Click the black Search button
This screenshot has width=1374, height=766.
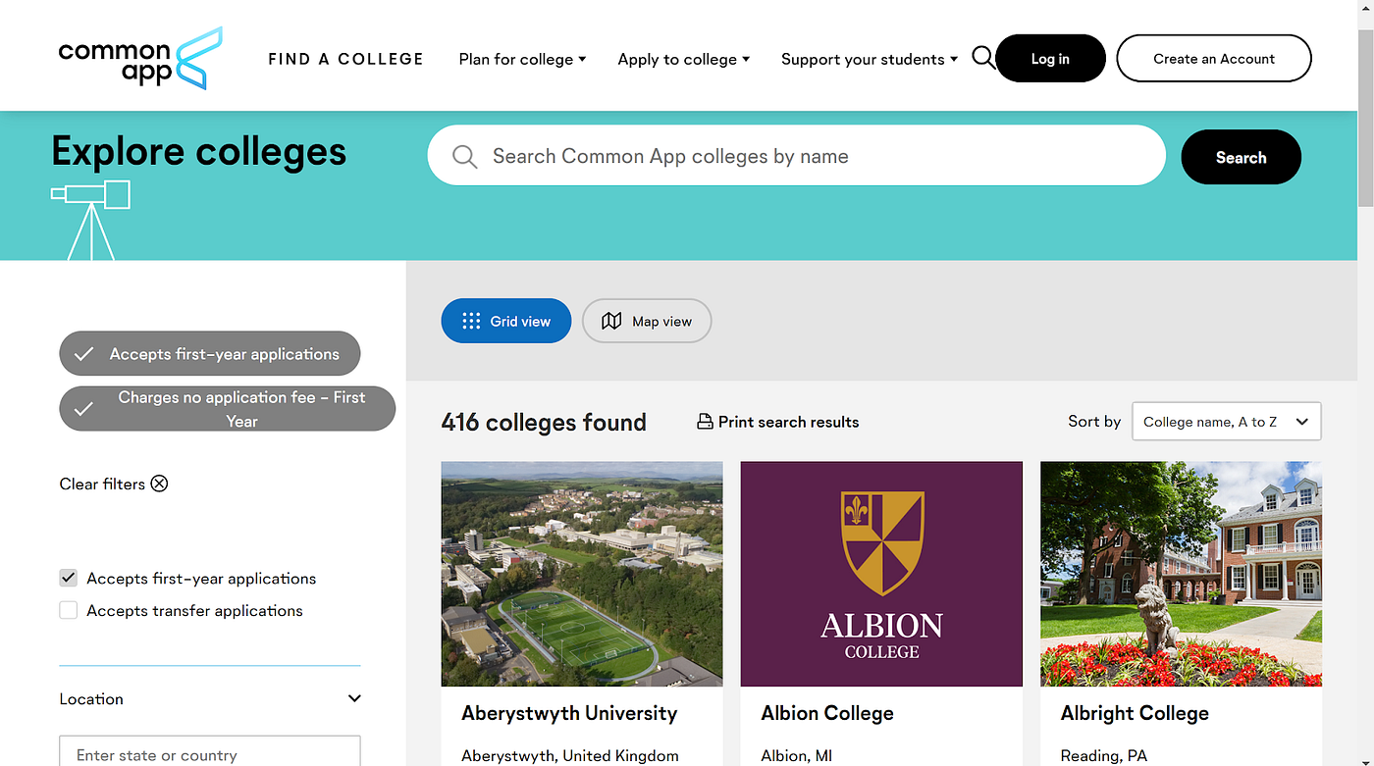click(x=1241, y=157)
